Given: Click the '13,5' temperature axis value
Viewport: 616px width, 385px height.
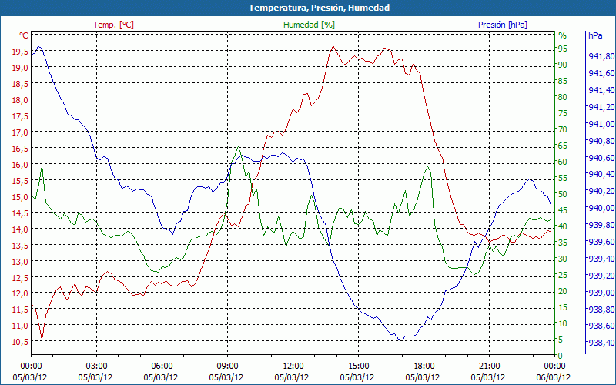Looking at the screenshot, I should (22, 246).
